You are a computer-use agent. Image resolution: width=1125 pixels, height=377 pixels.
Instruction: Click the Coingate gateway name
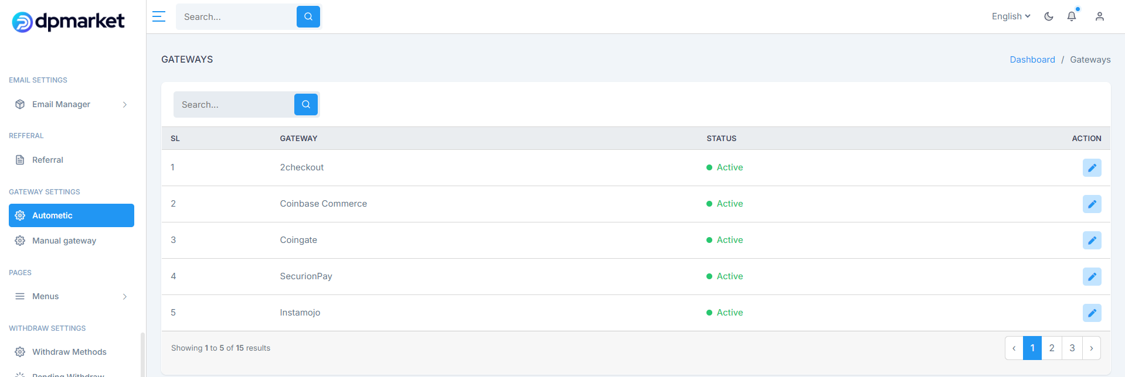[298, 240]
